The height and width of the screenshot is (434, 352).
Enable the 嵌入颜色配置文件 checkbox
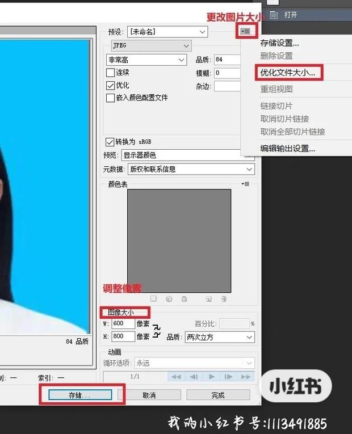coord(110,98)
